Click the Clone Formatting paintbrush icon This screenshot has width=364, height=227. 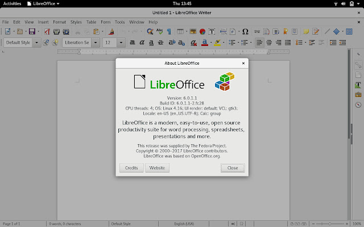111,31
